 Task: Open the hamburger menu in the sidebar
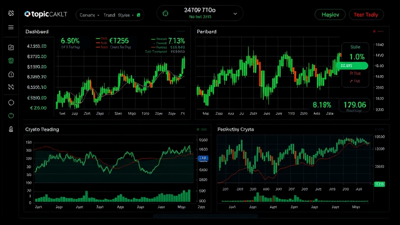point(11,27)
